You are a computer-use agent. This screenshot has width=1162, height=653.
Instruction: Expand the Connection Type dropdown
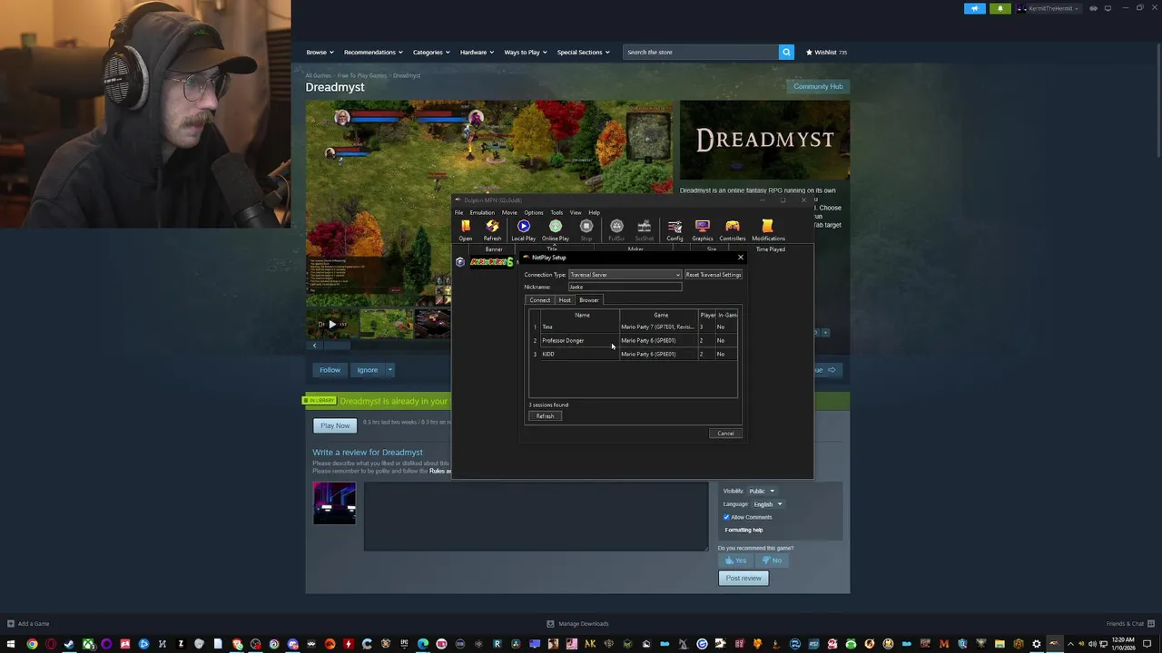click(x=625, y=275)
